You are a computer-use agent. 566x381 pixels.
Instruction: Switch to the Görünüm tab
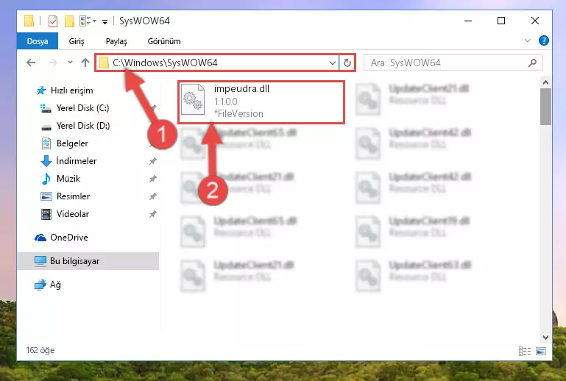coord(164,41)
